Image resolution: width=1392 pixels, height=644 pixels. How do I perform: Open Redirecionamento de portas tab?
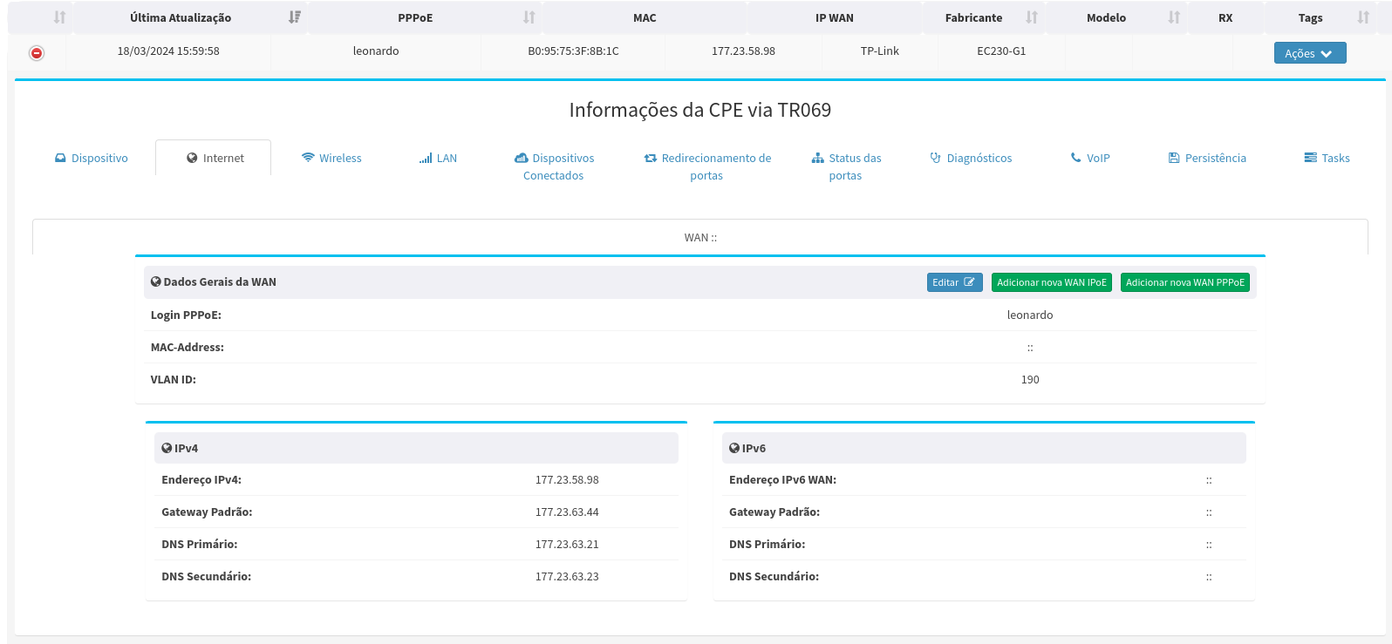[x=707, y=166]
